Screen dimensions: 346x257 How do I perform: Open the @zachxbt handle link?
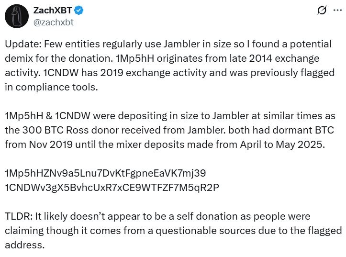click(x=53, y=22)
